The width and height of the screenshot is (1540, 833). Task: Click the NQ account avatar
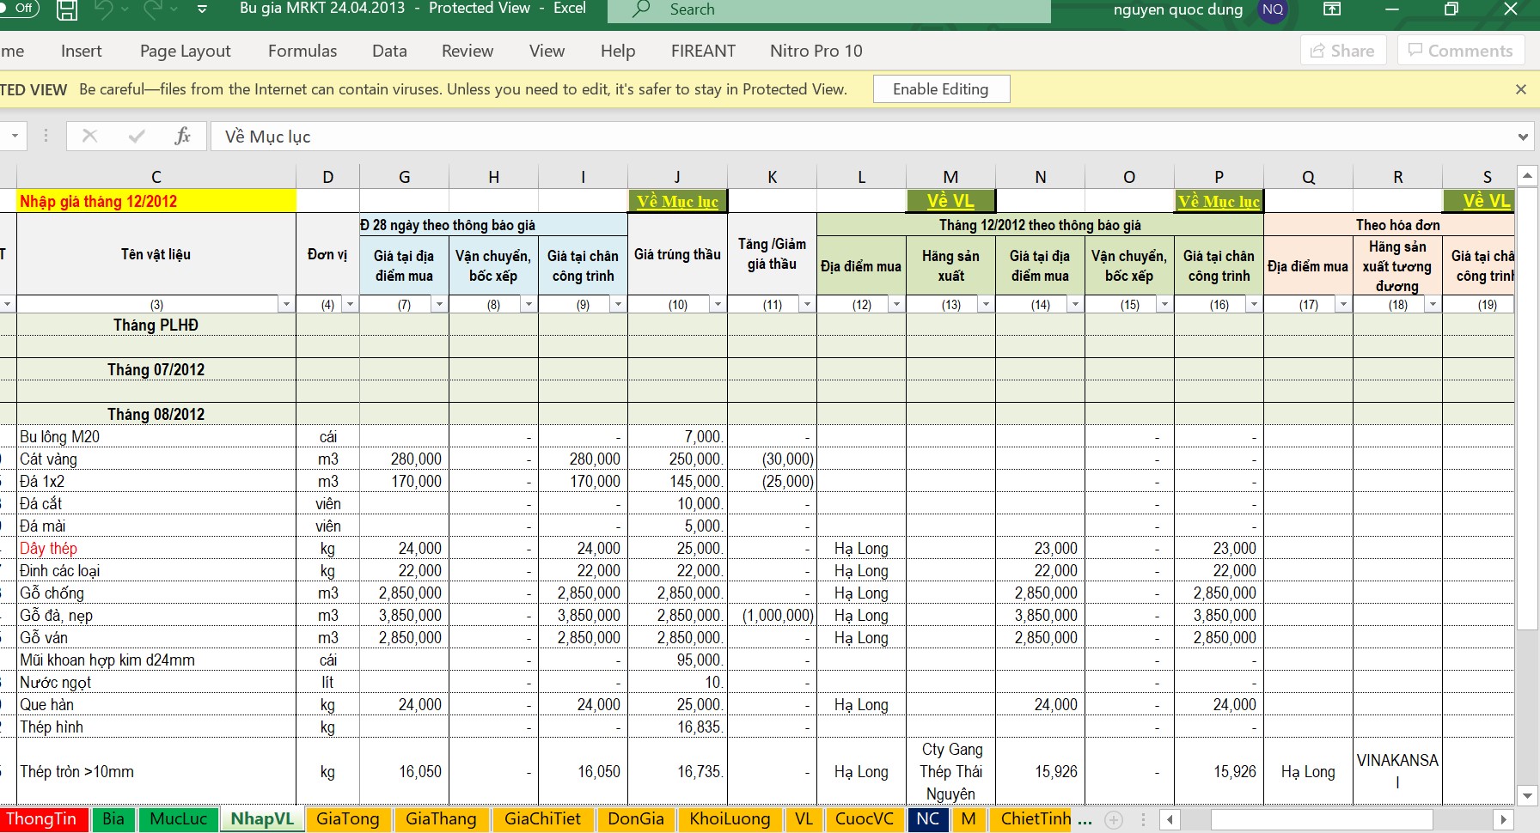coord(1273,9)
